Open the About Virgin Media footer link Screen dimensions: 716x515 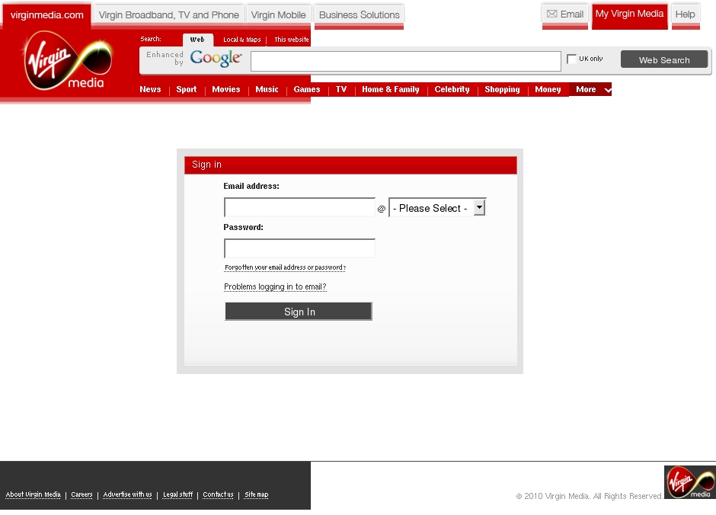(x=34, y=494)
